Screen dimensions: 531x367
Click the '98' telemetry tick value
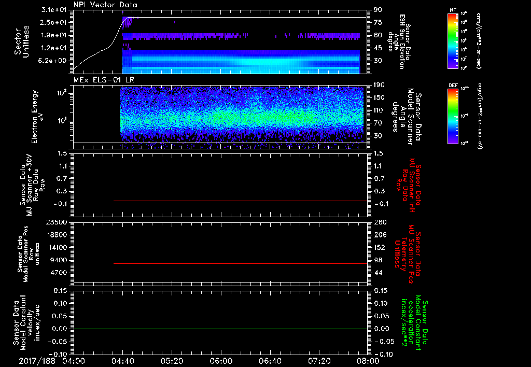pyautogui.click(x=378, y=260)
